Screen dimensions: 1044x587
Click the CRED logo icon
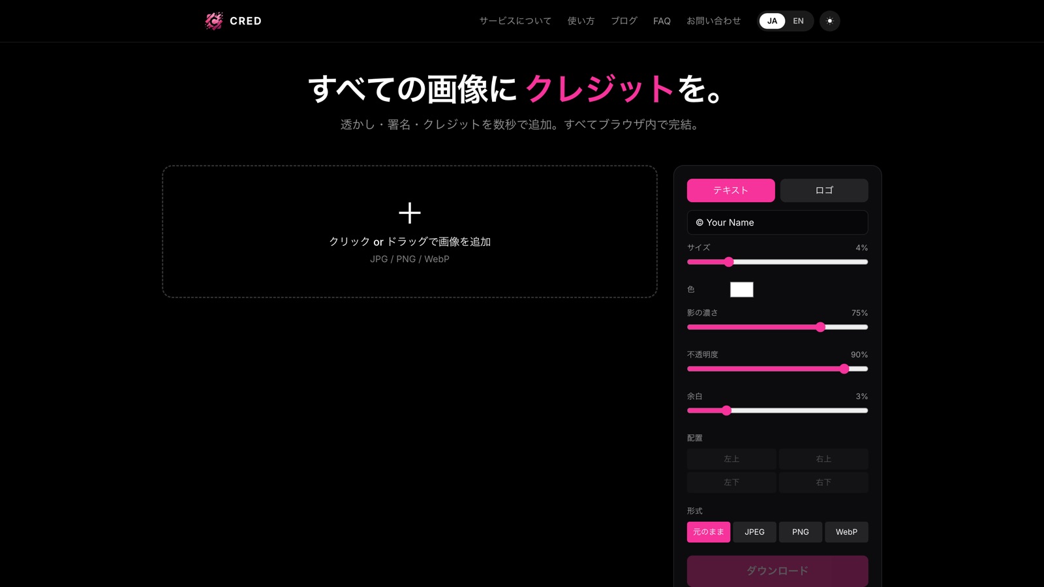[214, 21]
